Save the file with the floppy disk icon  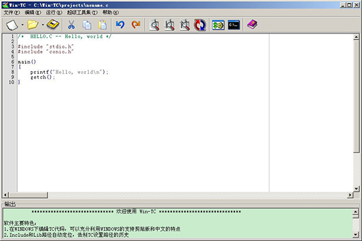53,25
